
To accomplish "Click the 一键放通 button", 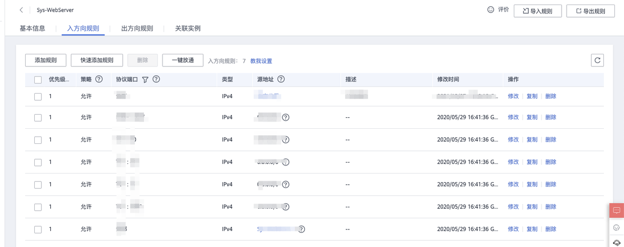I will [183, 60].
